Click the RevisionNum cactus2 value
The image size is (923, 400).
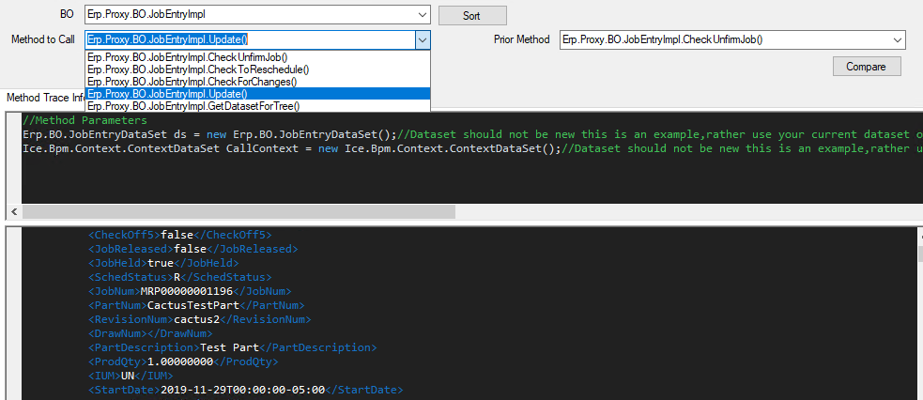(x=196, y=319)
